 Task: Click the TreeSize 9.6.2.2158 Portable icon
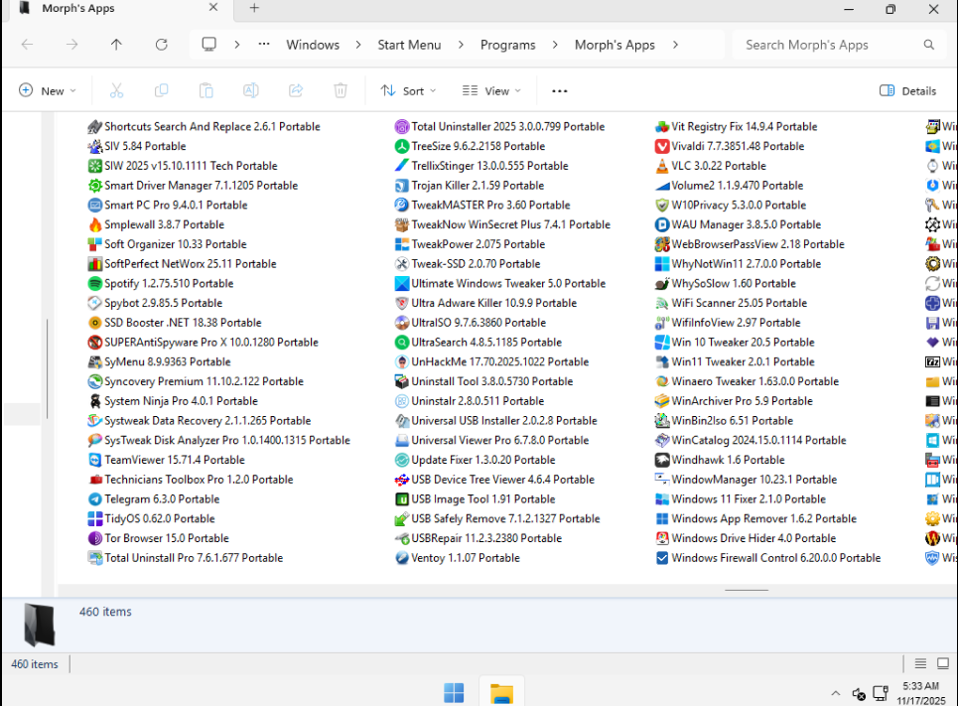(402, 146)
